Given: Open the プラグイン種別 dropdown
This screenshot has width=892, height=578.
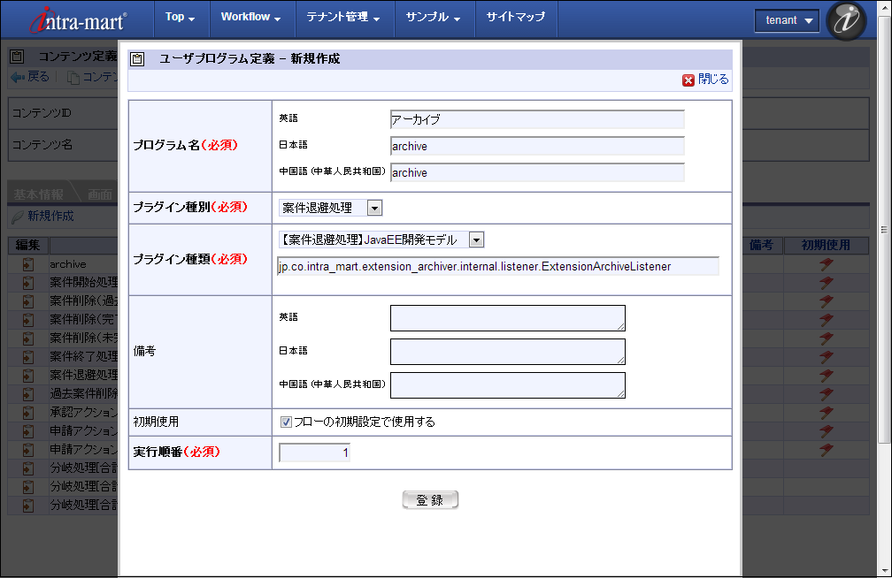Looking at the screenshot, I should coord(374,208).
